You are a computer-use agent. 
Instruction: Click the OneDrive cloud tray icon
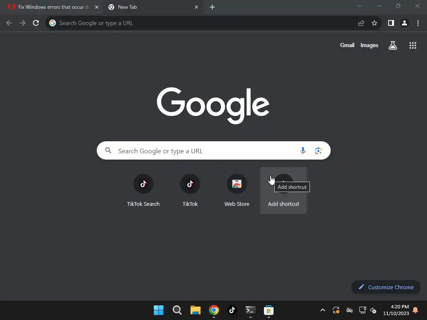point(349,310)
